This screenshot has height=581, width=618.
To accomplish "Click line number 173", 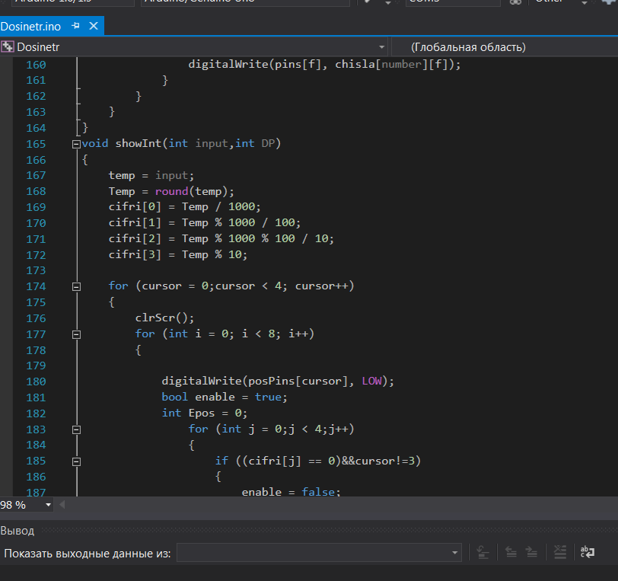I will [36, 270].
